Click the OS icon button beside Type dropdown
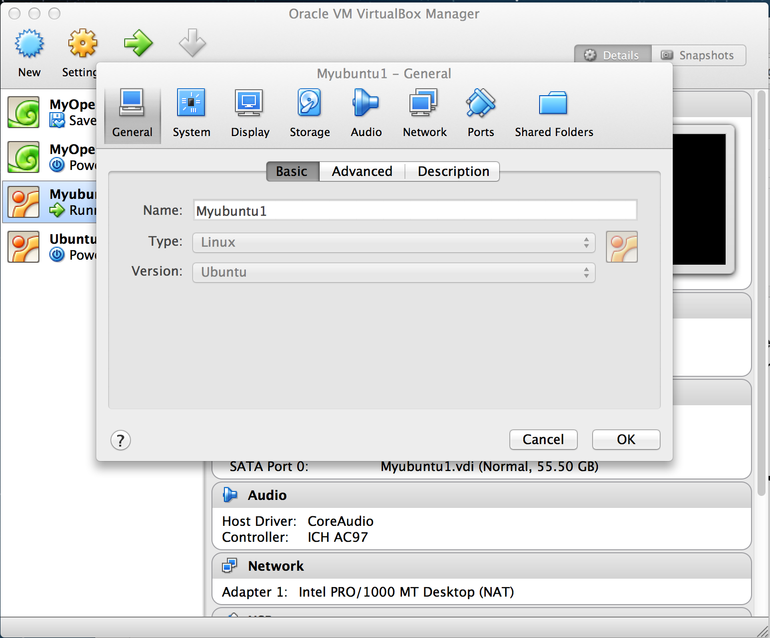770x638 pixels. [x=621, y=247]
